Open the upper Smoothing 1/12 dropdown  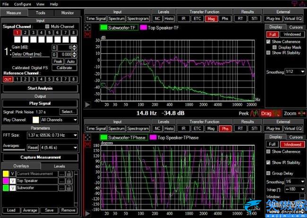[x=295, y=71]
